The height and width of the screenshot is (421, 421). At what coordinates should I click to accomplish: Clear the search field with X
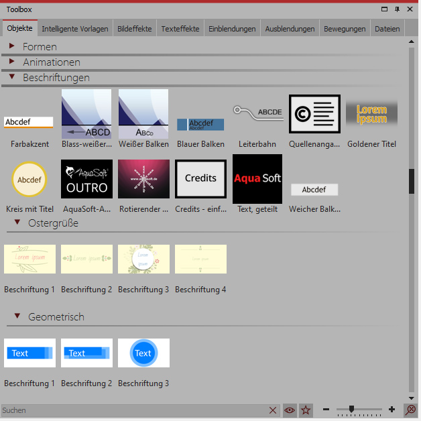273,410
